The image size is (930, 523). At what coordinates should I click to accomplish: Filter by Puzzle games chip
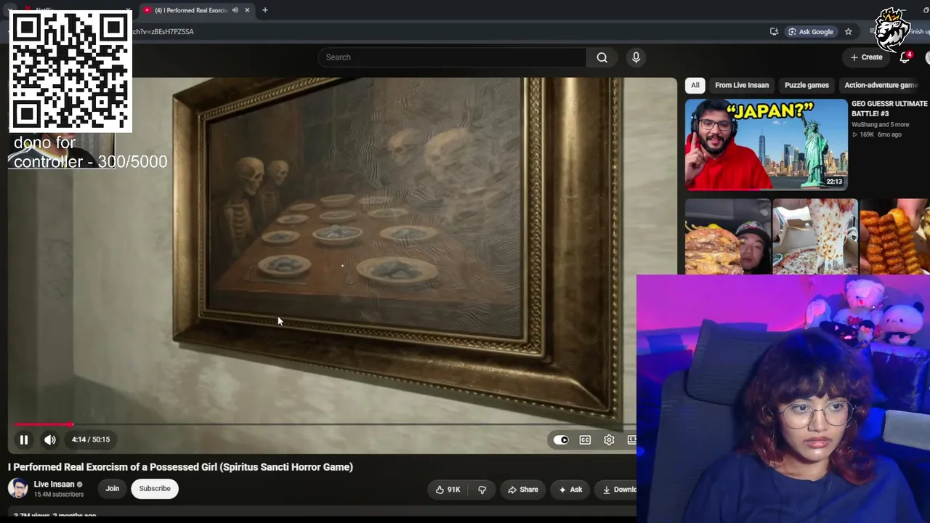806,85
